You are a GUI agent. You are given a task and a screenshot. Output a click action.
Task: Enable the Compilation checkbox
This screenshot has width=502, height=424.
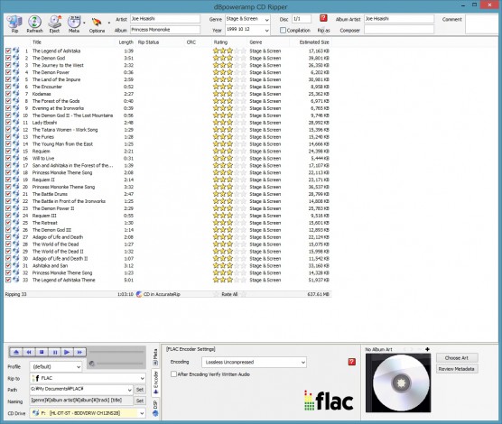pos(283,31)
